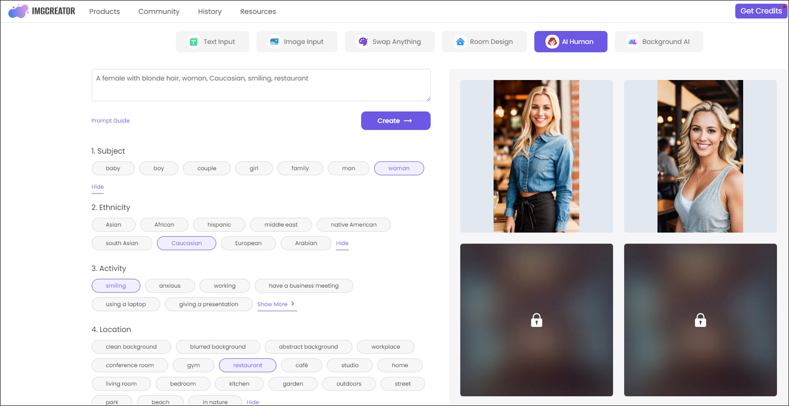Select the boy subject chip
This screenshot has height=406, width=789.
[159, 169]
